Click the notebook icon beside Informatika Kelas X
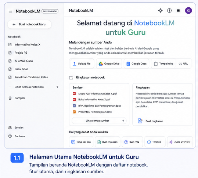Screen dimensions: 198x178 [10, 44]
